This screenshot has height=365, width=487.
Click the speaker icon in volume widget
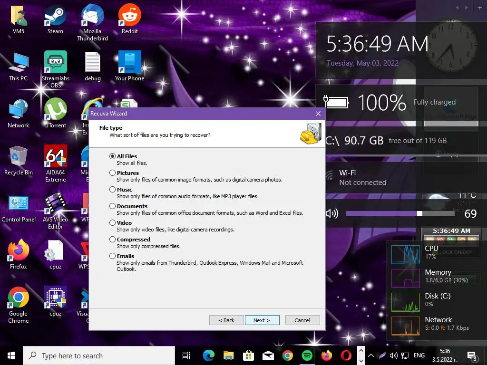point(332,213)
